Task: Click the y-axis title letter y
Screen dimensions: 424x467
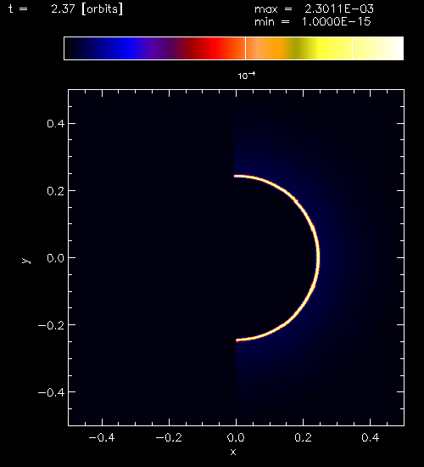Action: [26, 261]
